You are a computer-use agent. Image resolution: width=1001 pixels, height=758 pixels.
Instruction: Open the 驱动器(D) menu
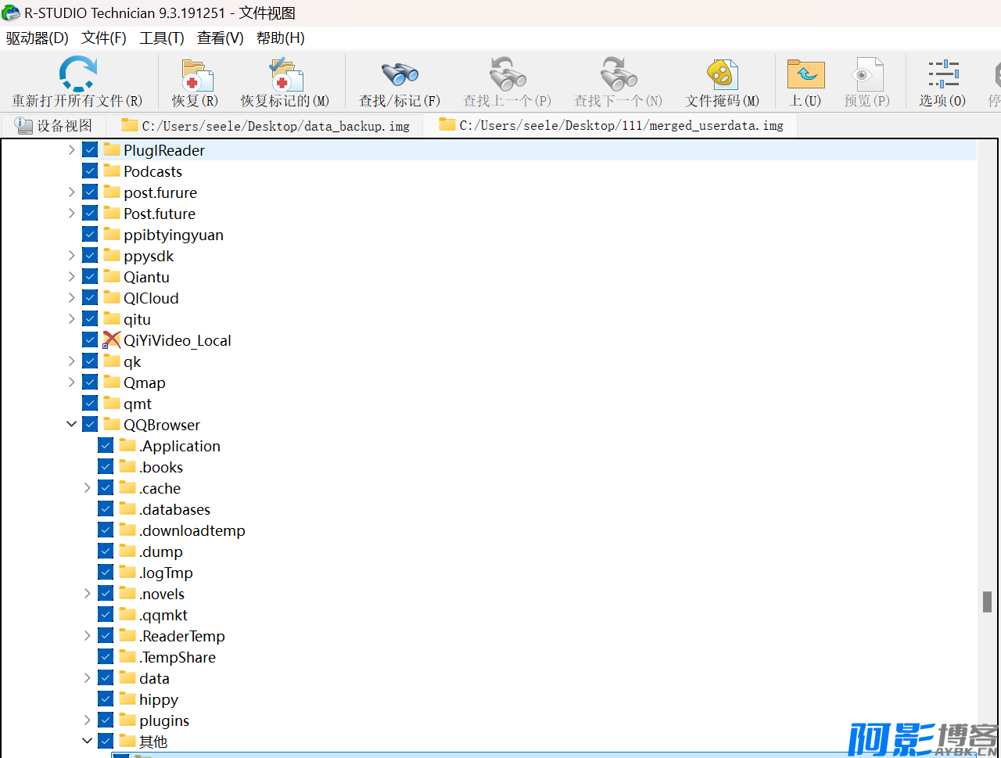tap(38, 38)
